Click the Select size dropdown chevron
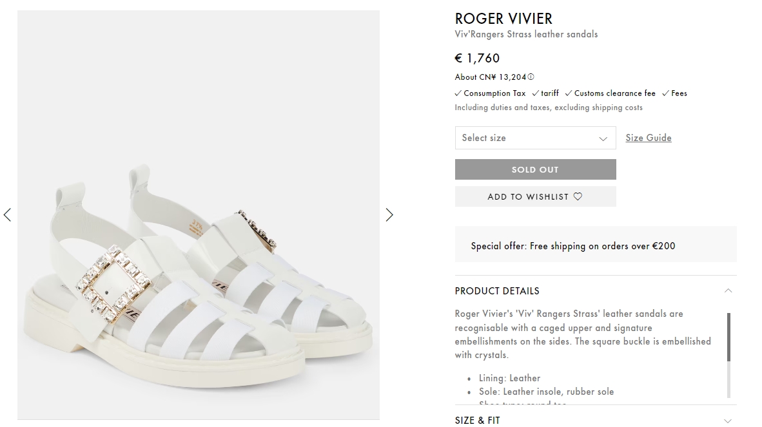Viewport: 762px width, 427px height. (603, 138)
